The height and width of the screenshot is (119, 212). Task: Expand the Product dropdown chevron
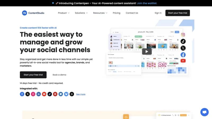pyautogui.click(x=69, y=13)
